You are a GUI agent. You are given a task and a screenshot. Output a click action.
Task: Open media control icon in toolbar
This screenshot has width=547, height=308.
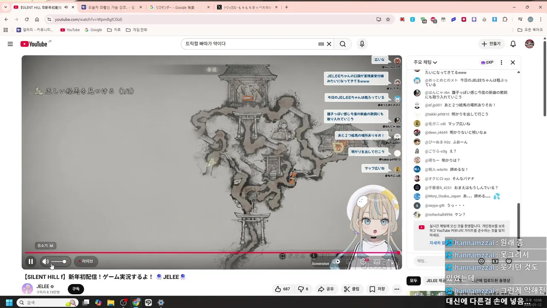coord(520,19)
